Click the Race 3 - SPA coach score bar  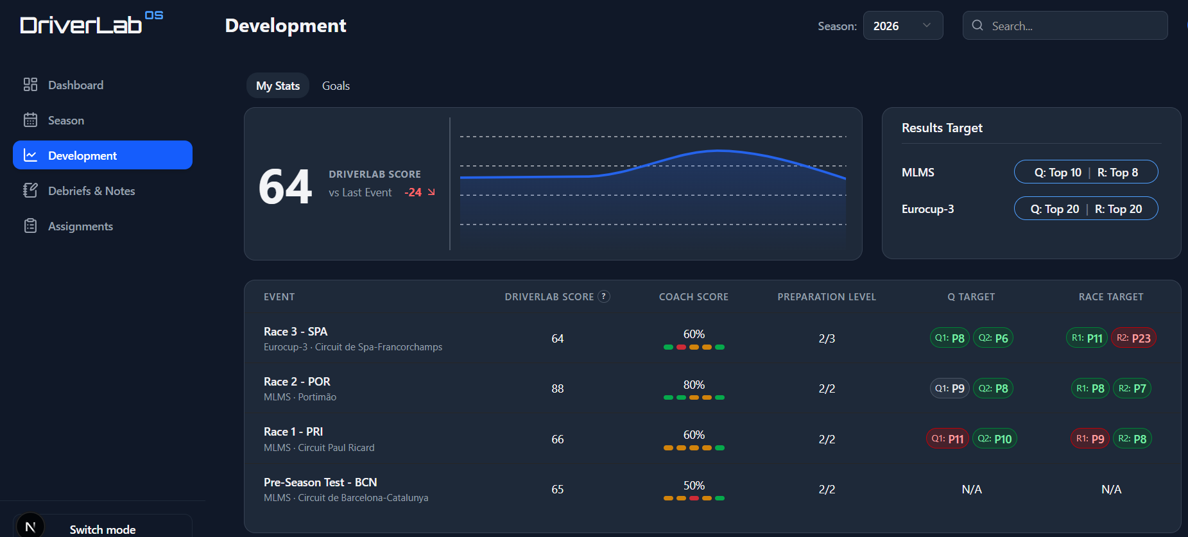point(694,347)
